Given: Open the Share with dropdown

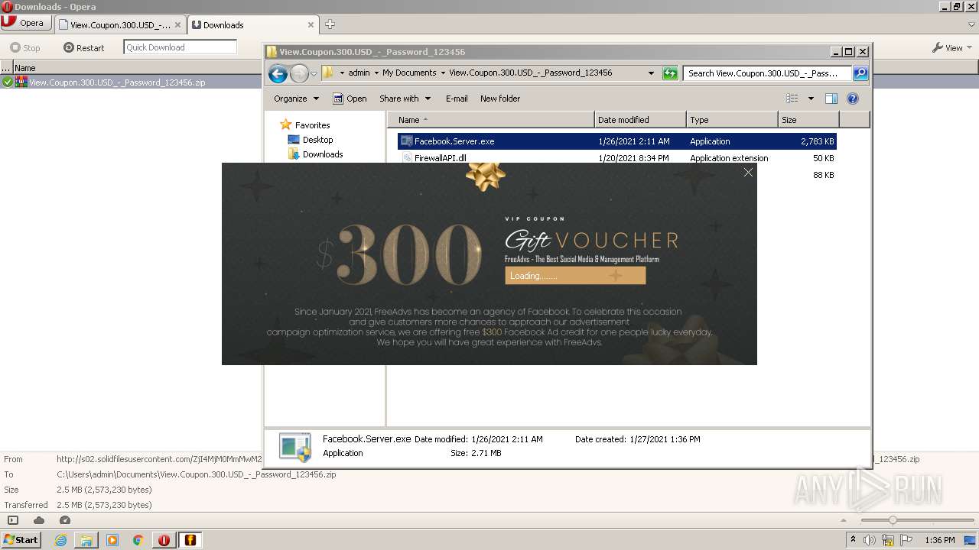Looking at the screenshot, I should [x=405, y=99].
